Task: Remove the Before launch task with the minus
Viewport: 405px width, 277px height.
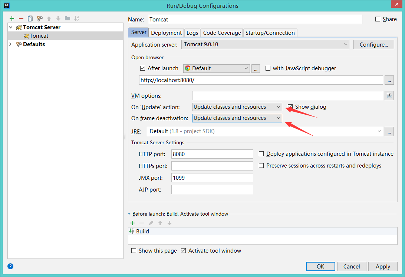Action: (142, 223)
